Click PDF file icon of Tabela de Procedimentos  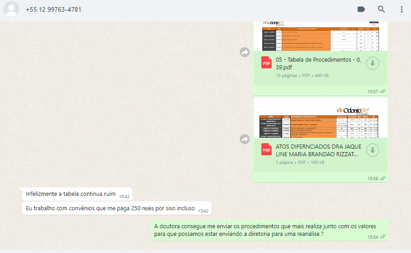[266, 63]
